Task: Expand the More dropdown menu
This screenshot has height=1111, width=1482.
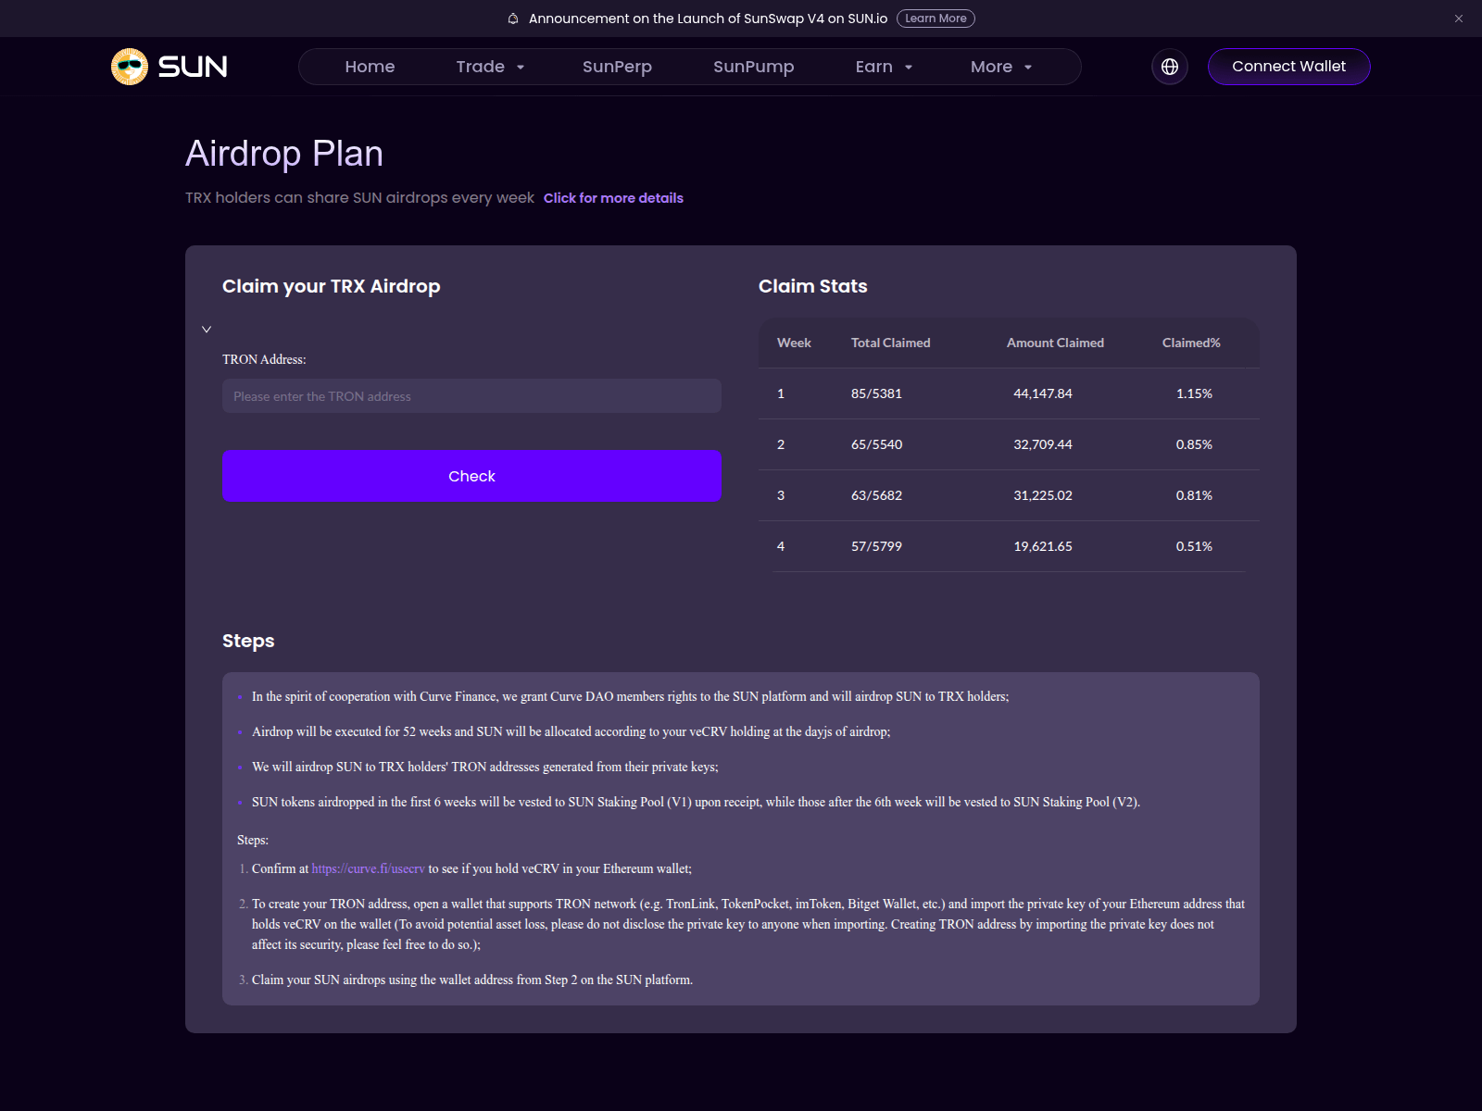Action: 1001,67
